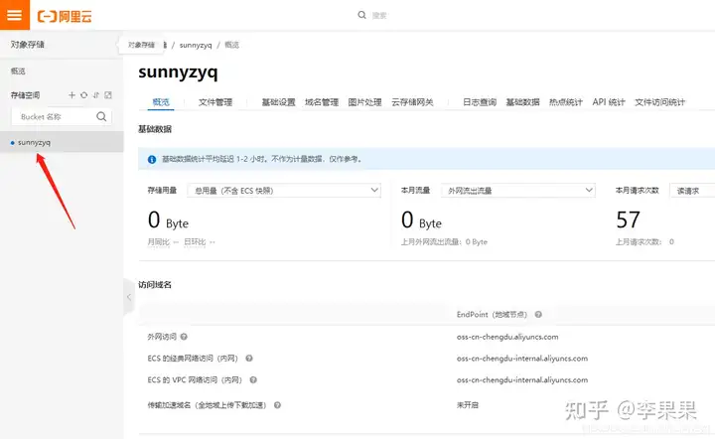Click the oss-cn-chengdu.aliyuncs.com endpoint text
Screen dimensions: 715x439
pos(507,337)
